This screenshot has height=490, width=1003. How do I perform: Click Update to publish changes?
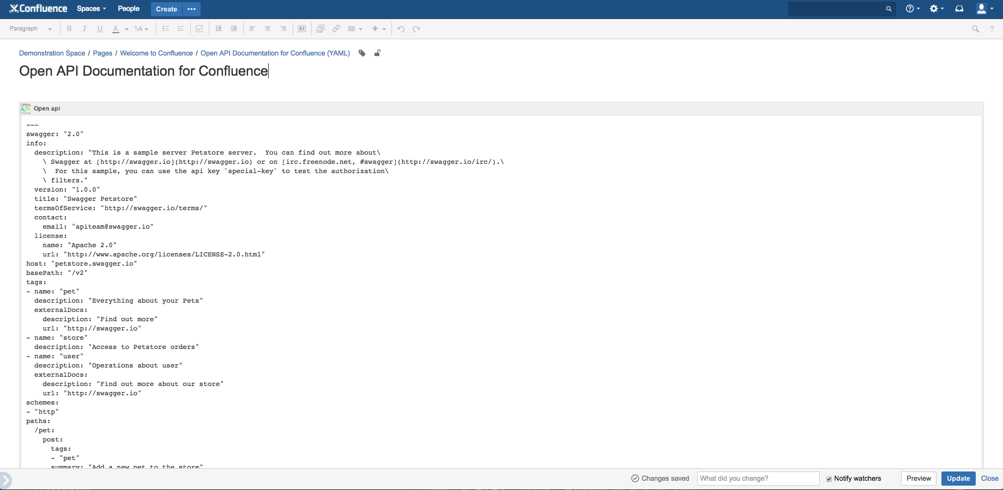point(958,479)
